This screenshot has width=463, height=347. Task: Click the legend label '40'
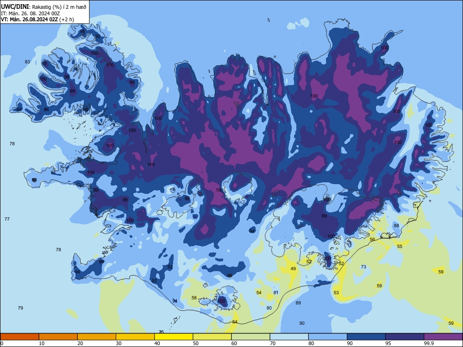pyautogui.click(x=157, y=343)
